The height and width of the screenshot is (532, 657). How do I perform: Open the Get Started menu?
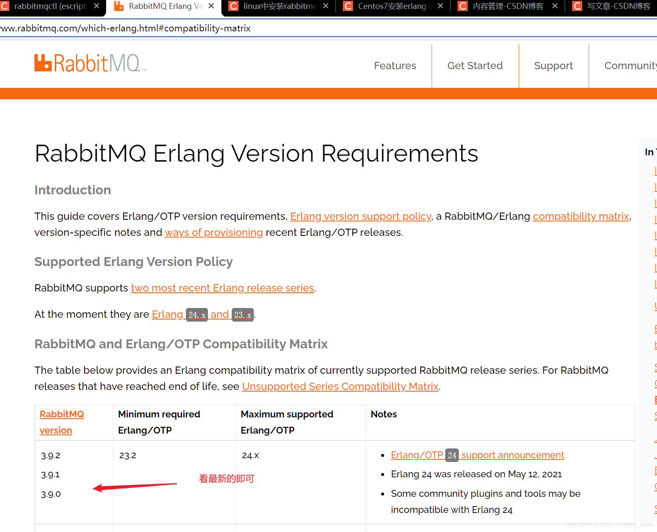click(x=475, y=66)
